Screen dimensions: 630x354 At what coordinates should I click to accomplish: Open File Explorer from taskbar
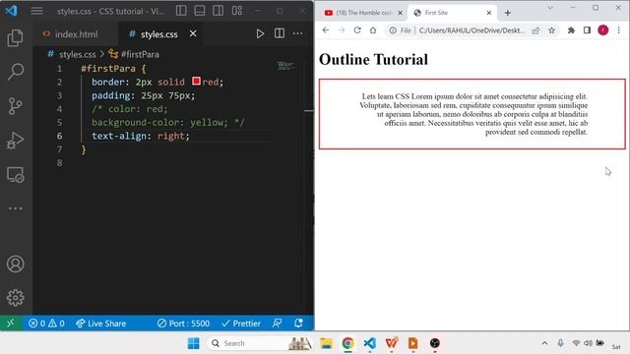[326, 343]
